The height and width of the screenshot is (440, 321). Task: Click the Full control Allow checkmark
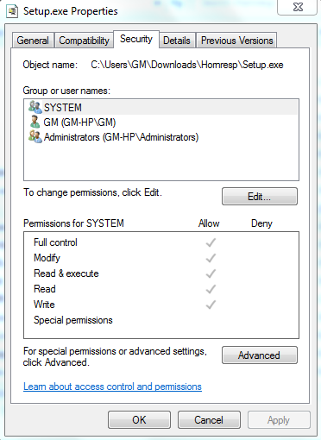pos(211,242)
